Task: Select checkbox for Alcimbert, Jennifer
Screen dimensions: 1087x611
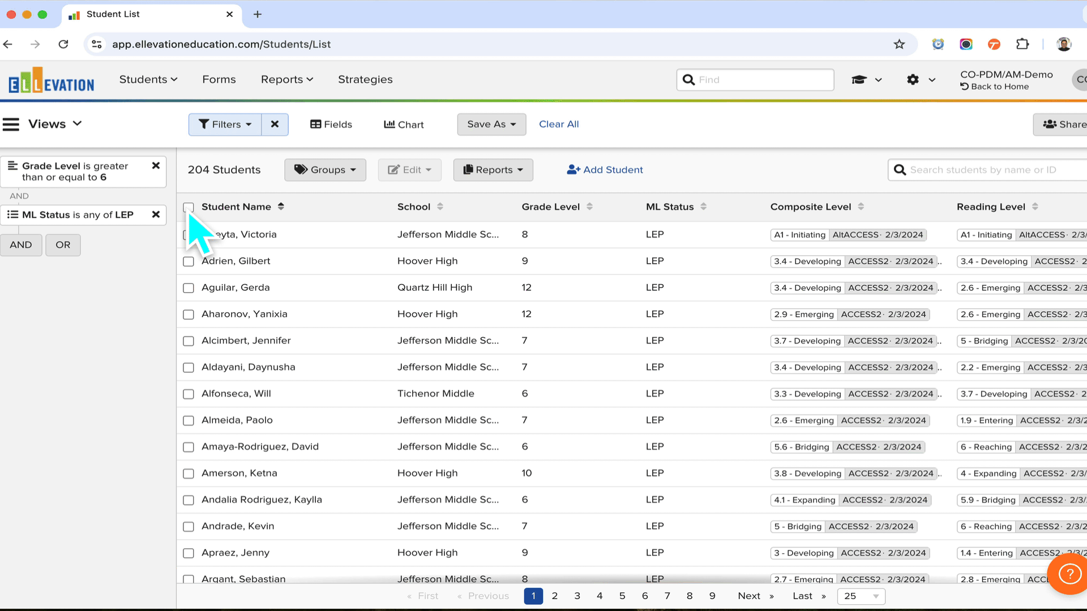Action: (x=189, y=341)
